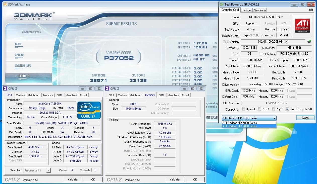Viewport: 317px width, 184px height.
Task: Open About tab in left CPU-Z window
Action: [83, 95]
